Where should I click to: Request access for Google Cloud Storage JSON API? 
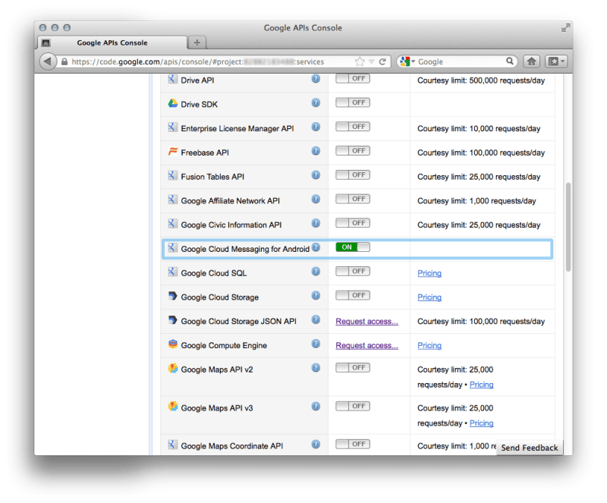click(366, 321)
